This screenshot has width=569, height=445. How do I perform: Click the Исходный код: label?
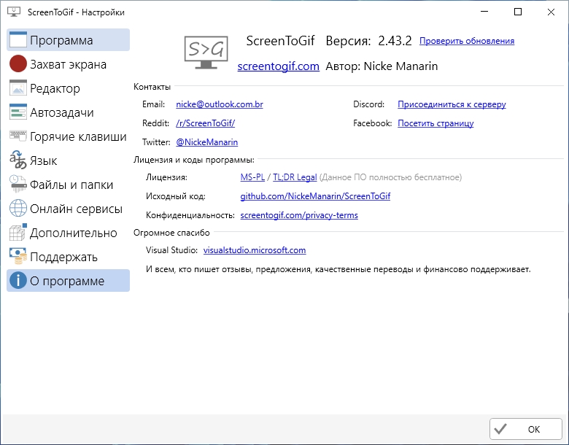coord(176,196)
